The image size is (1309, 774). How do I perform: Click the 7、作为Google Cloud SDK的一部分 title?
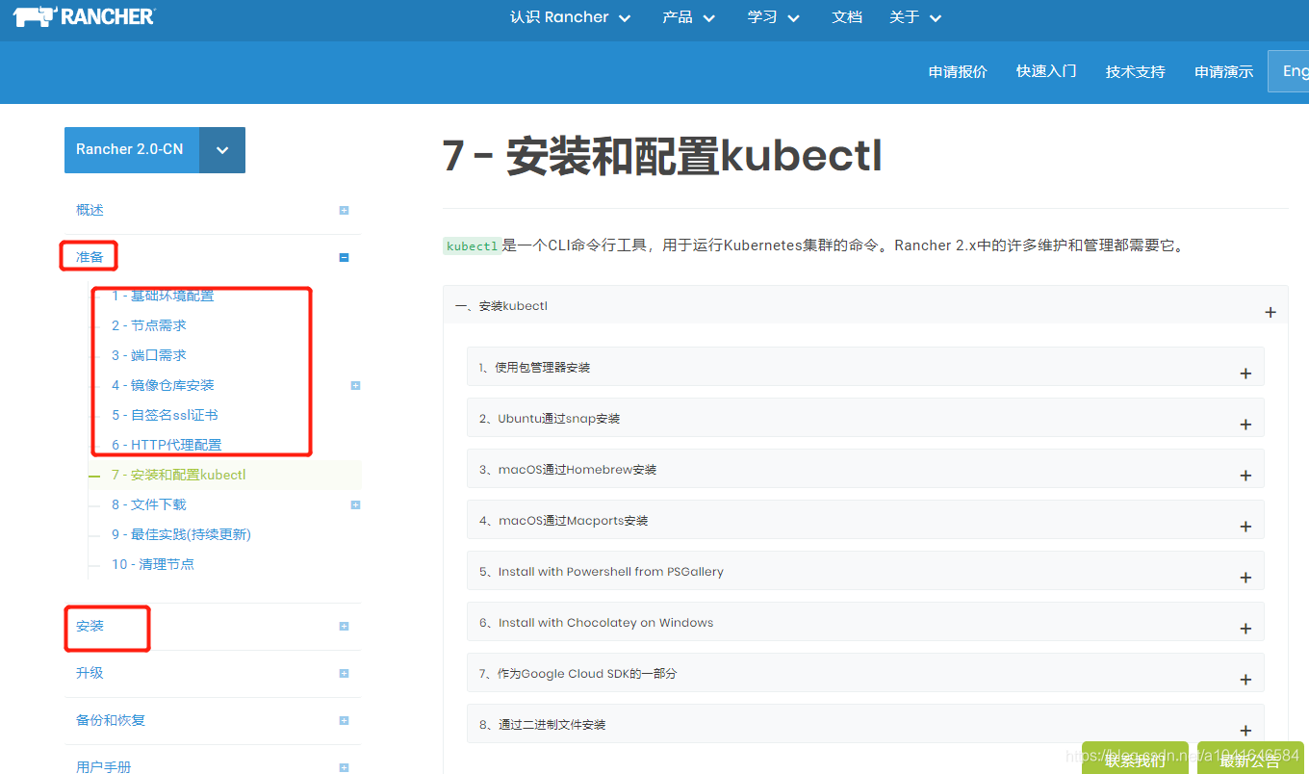[577, 674]
